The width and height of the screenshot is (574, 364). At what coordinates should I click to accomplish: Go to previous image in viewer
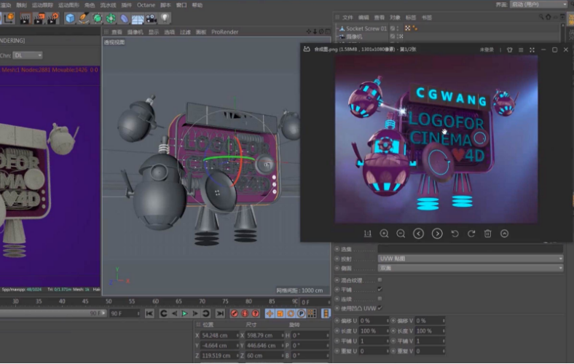point(418,234)
